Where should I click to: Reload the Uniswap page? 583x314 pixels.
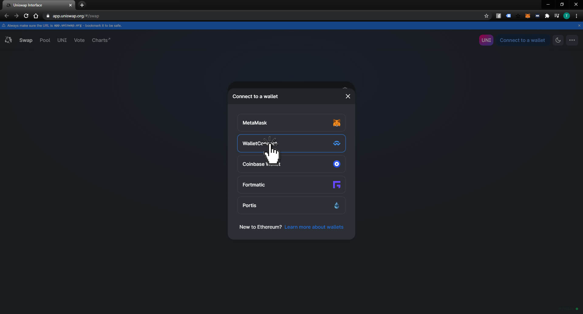pos(26,16)
